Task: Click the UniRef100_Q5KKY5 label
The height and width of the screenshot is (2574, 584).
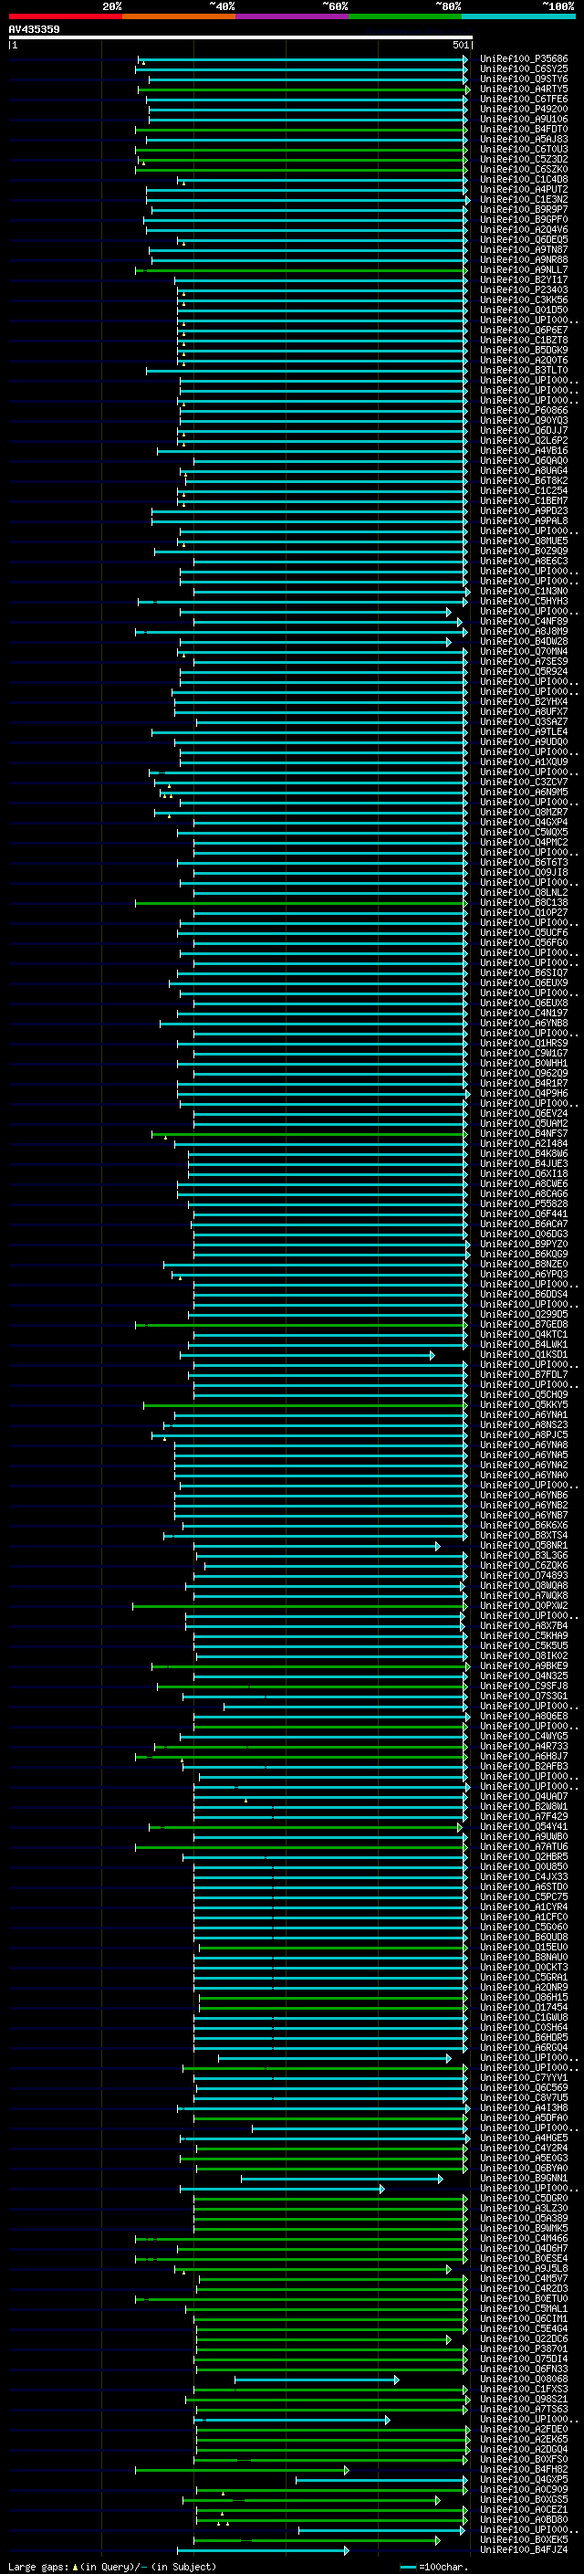Action: pos(524,1405)
